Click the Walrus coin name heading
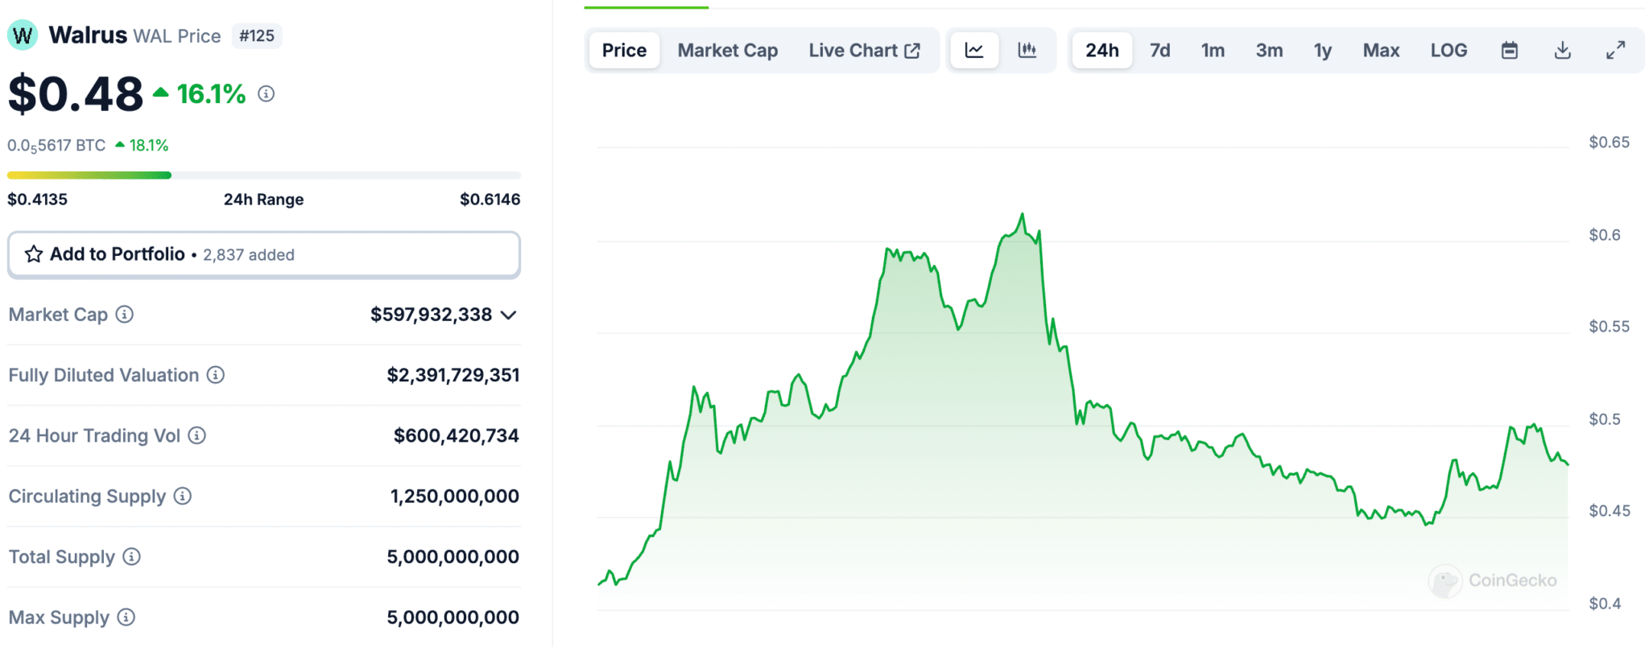Screen dimensions: 1649x647 click(x=88, y=35)
